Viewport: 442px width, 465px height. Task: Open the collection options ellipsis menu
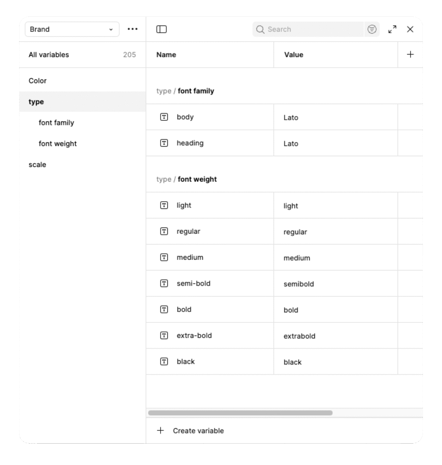coord(132,30)
